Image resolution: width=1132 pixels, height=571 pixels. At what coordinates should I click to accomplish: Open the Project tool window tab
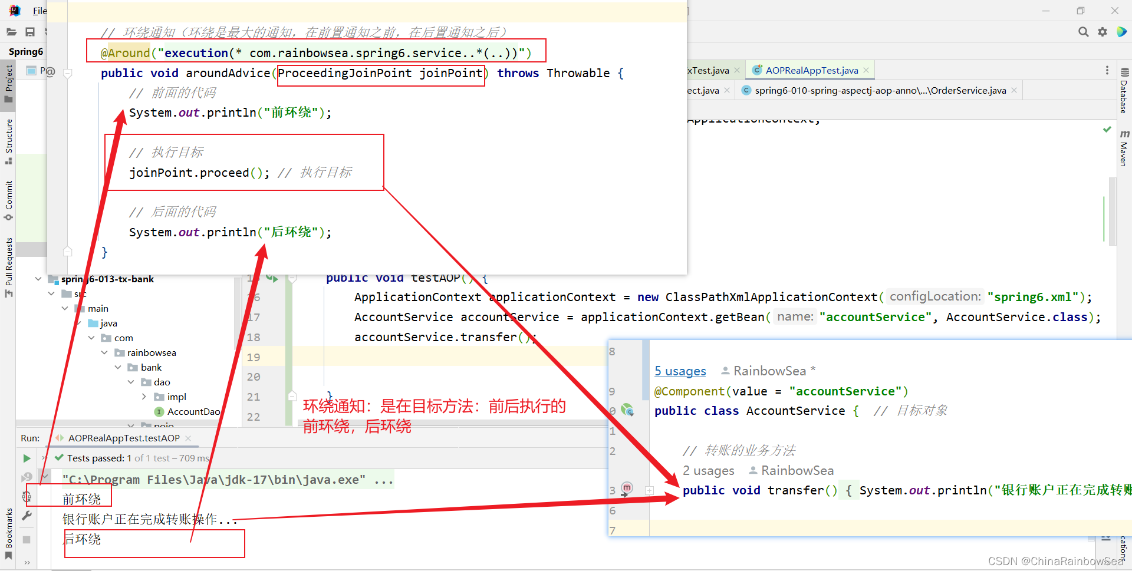pyautogui.click(x=8, y=83)
